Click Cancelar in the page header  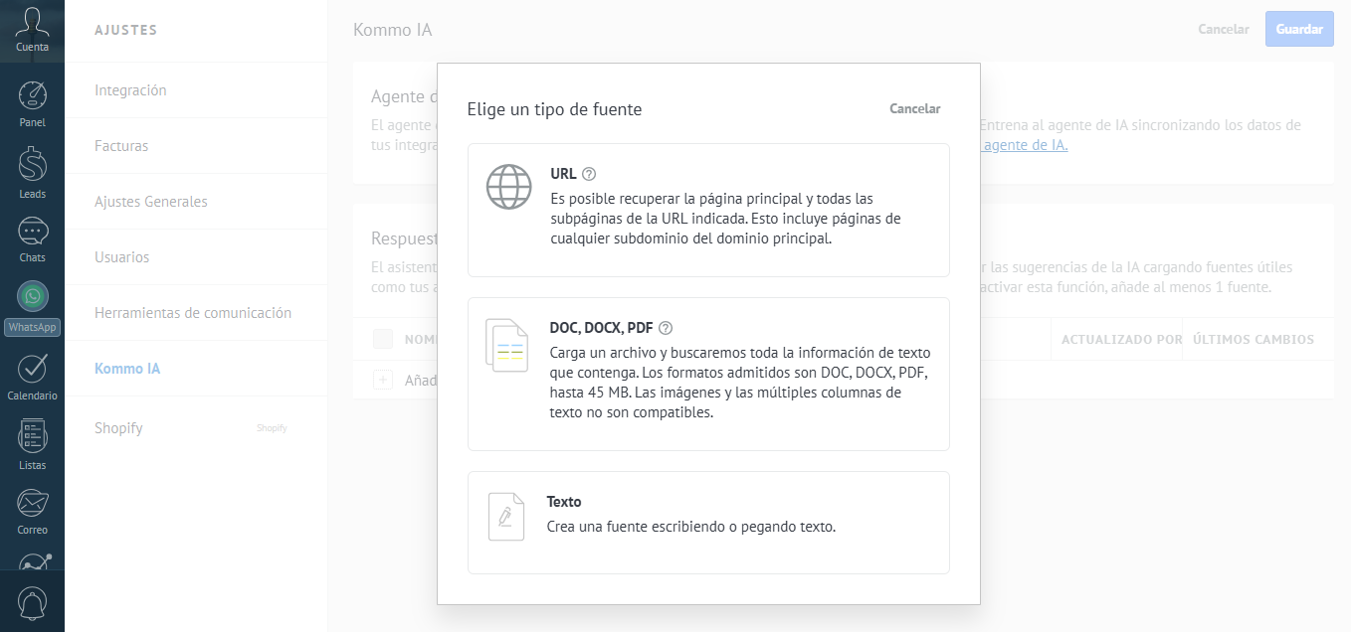(x=1224, y=29)
